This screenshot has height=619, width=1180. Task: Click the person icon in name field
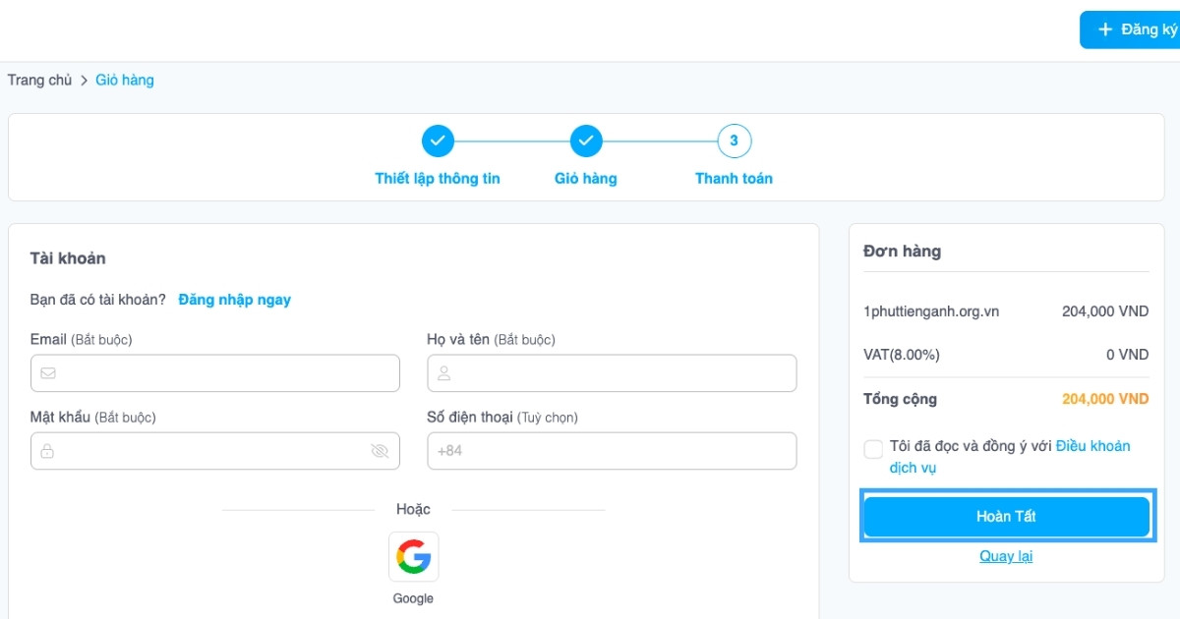[444, 373]
